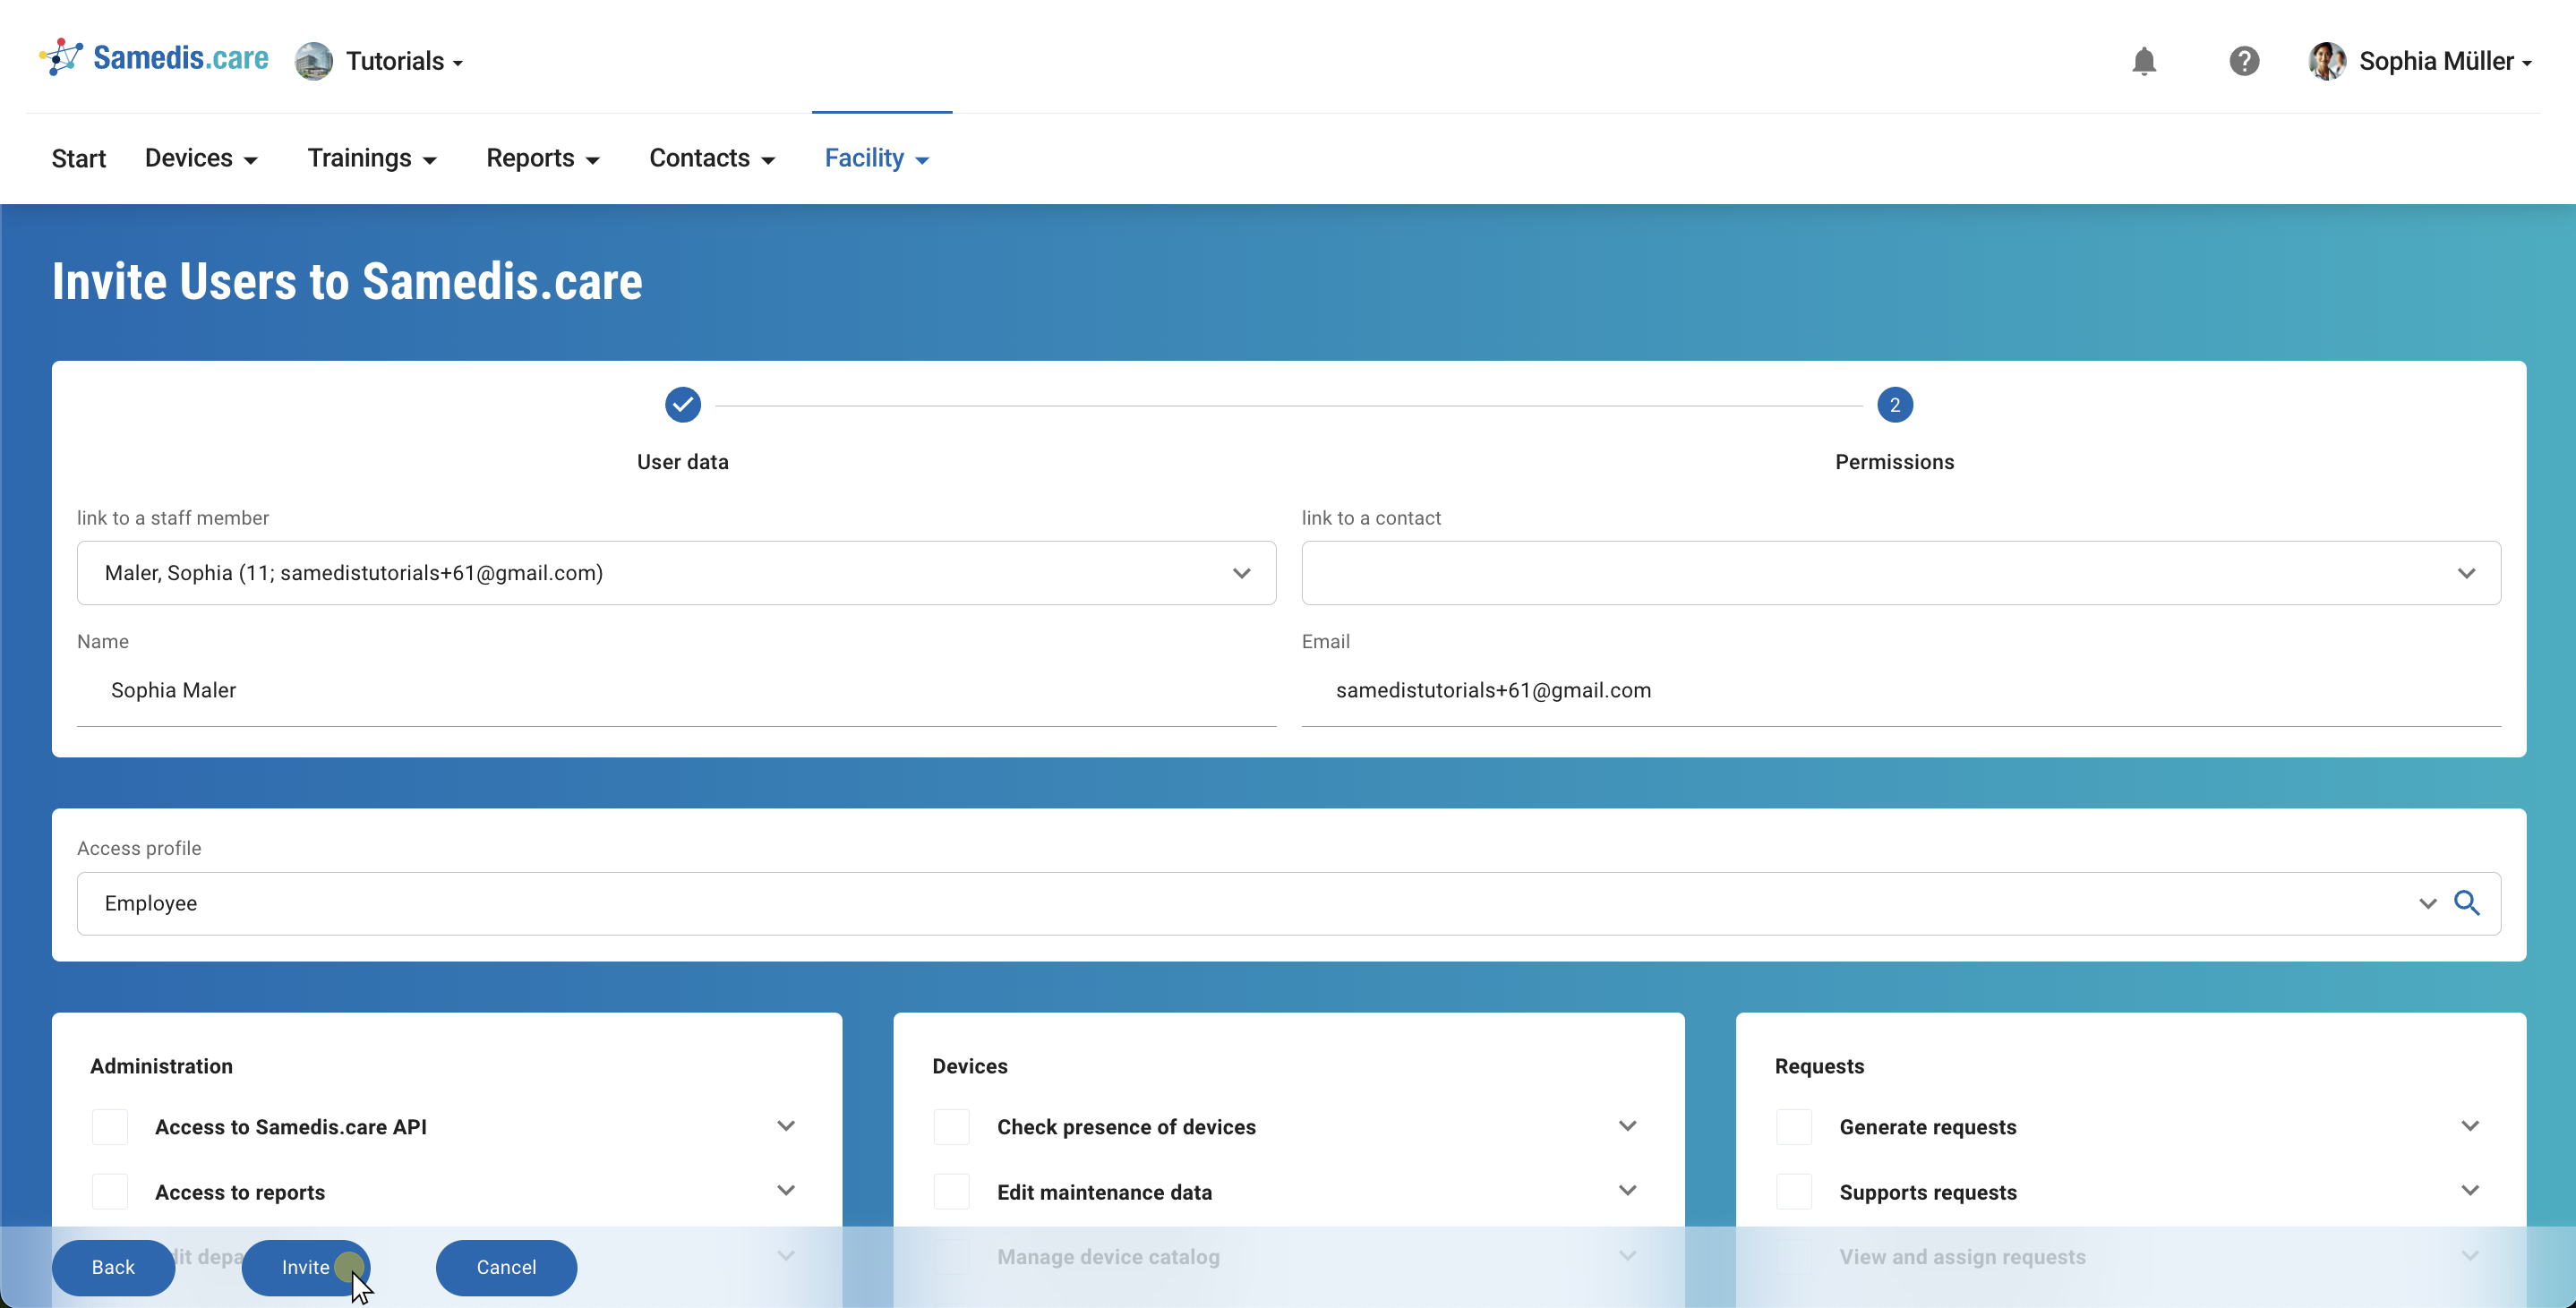Click the Back button
The image size is (2576, 1308).
tap(113, 1268)
